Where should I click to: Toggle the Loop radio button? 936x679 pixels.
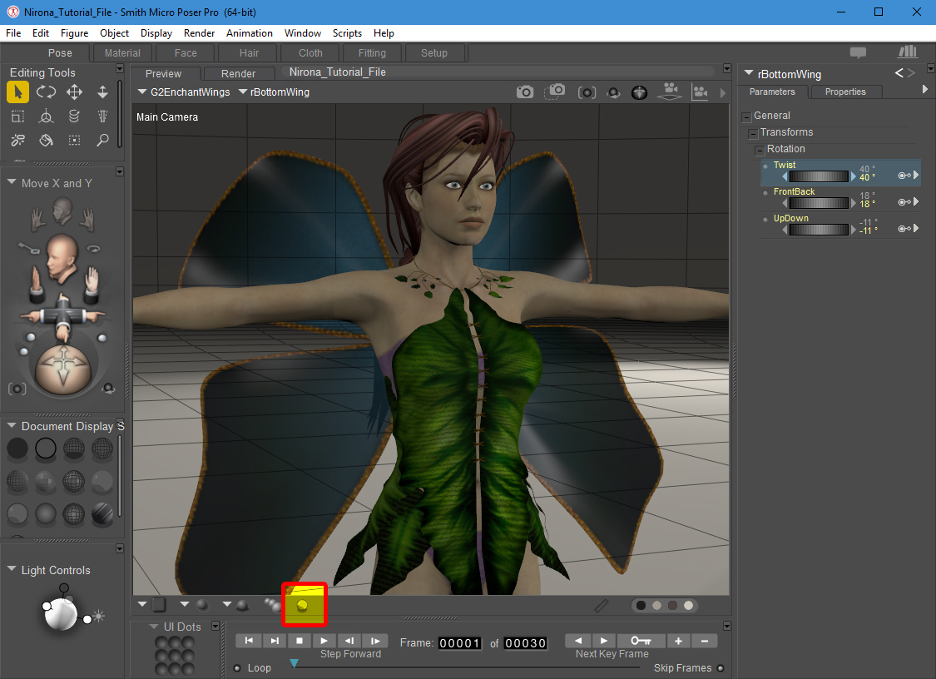(x=237, y=668)
